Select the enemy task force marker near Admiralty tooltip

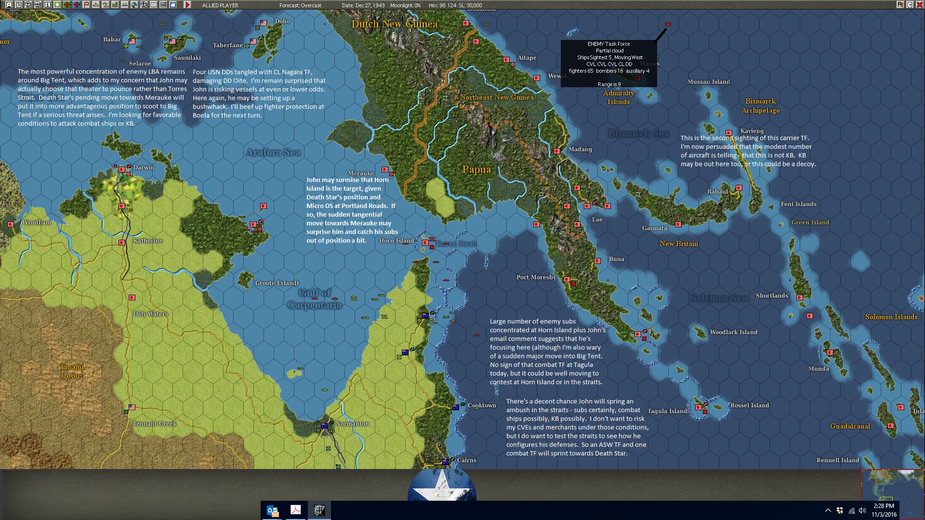[x=668, y=23]
